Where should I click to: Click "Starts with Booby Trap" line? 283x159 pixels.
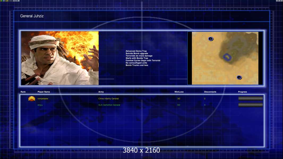137,58
